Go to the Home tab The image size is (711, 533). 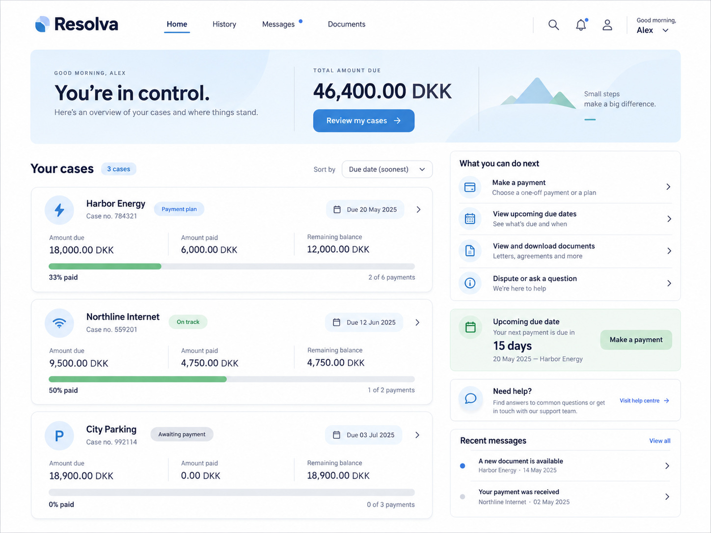click(x=177, y=24)
